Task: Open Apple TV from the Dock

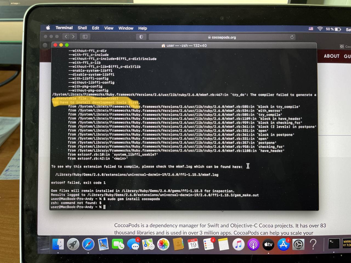Action: pyautogui.click(x=268, y=244)
